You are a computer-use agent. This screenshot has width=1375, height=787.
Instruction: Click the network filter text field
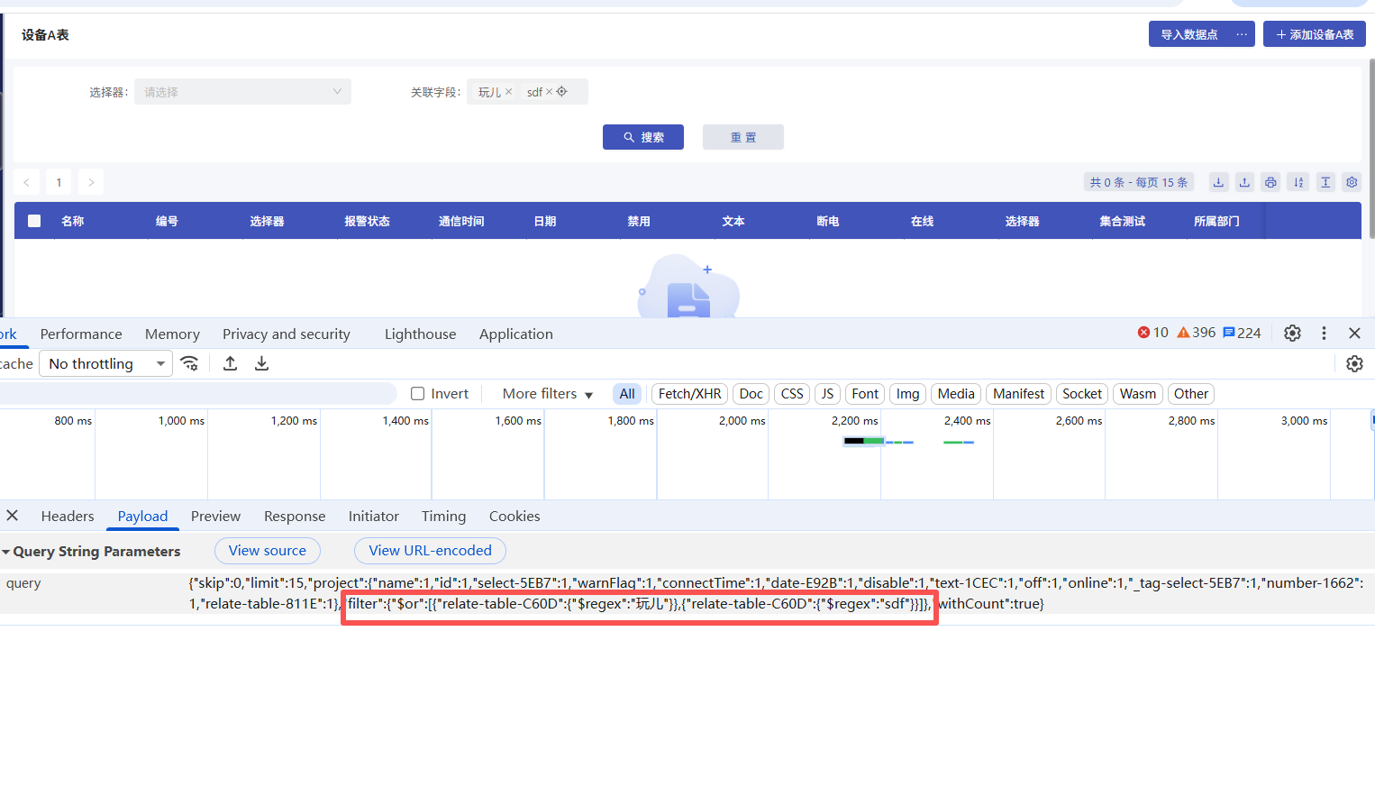(198, 394)
